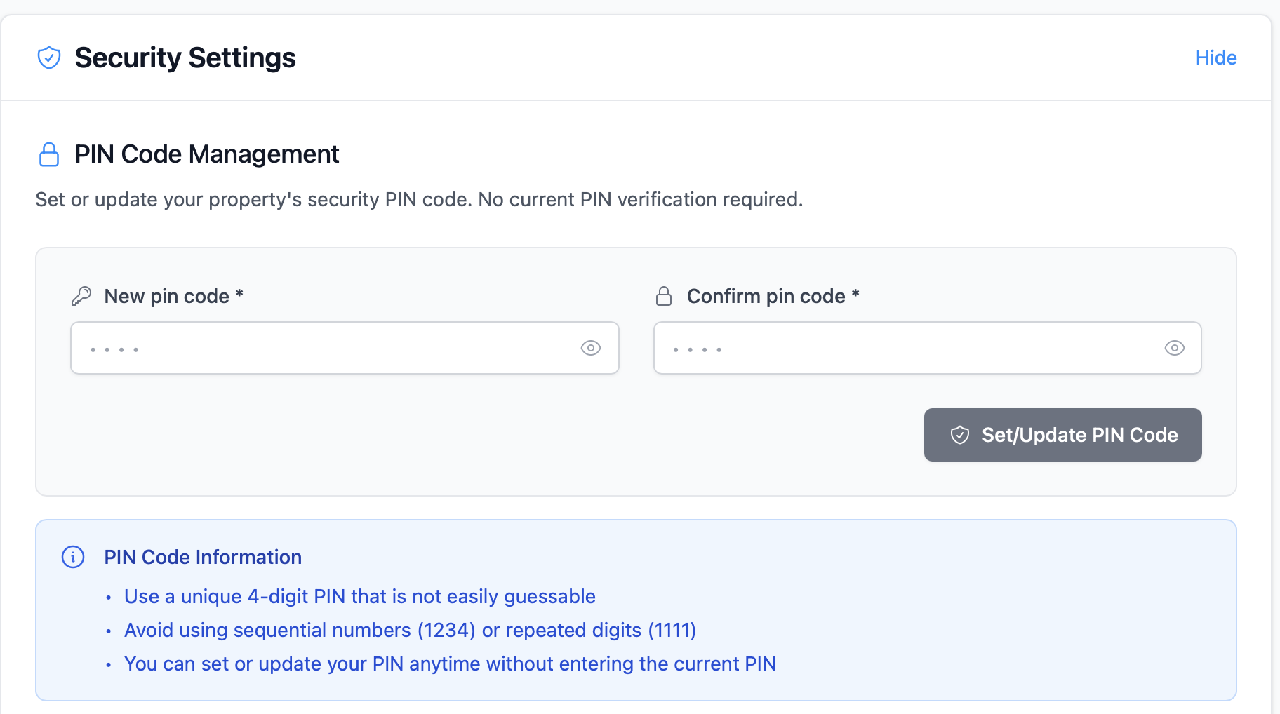This screenshot has height=714, width=1280.
Task: Click the tip about unique 4-digit PIN
Action: (x=359, y=596)
